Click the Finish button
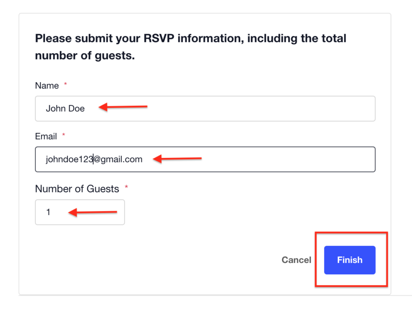Viewport: 412px width, 313px height. (x=349, y=260)
